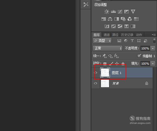Hide the 背景 layer
The height and width of the screenshot is (131, 157).
pyautogui.click(x=96, y=83)
